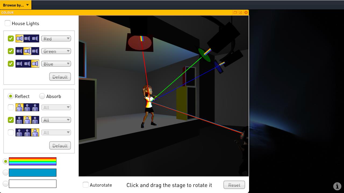The image size is (344, 193).
Task: Uncheck the Green spotlight checkbox
Action: click(11, 51)
